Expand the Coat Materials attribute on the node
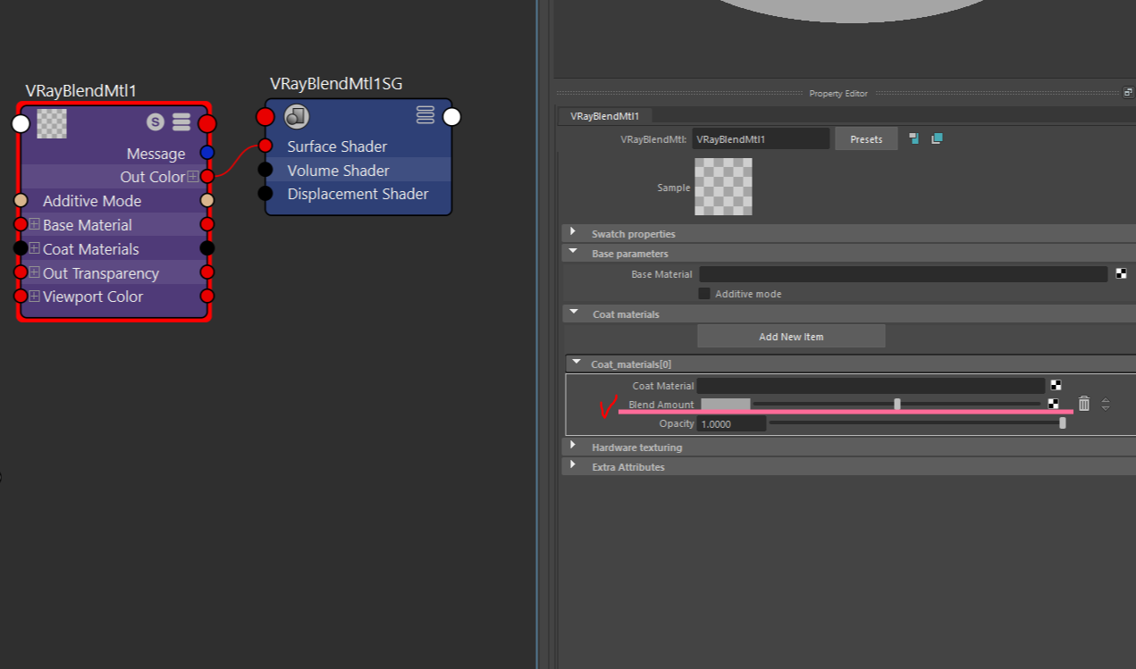 click(35, 248)
